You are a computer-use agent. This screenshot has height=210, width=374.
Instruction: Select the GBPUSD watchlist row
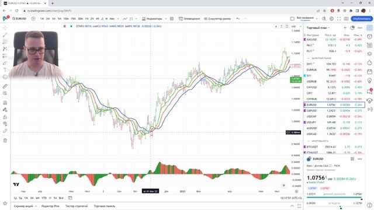click(x=334, y=111)
